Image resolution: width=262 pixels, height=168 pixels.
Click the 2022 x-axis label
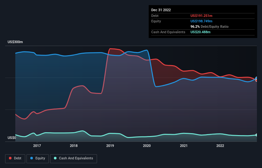220,146
